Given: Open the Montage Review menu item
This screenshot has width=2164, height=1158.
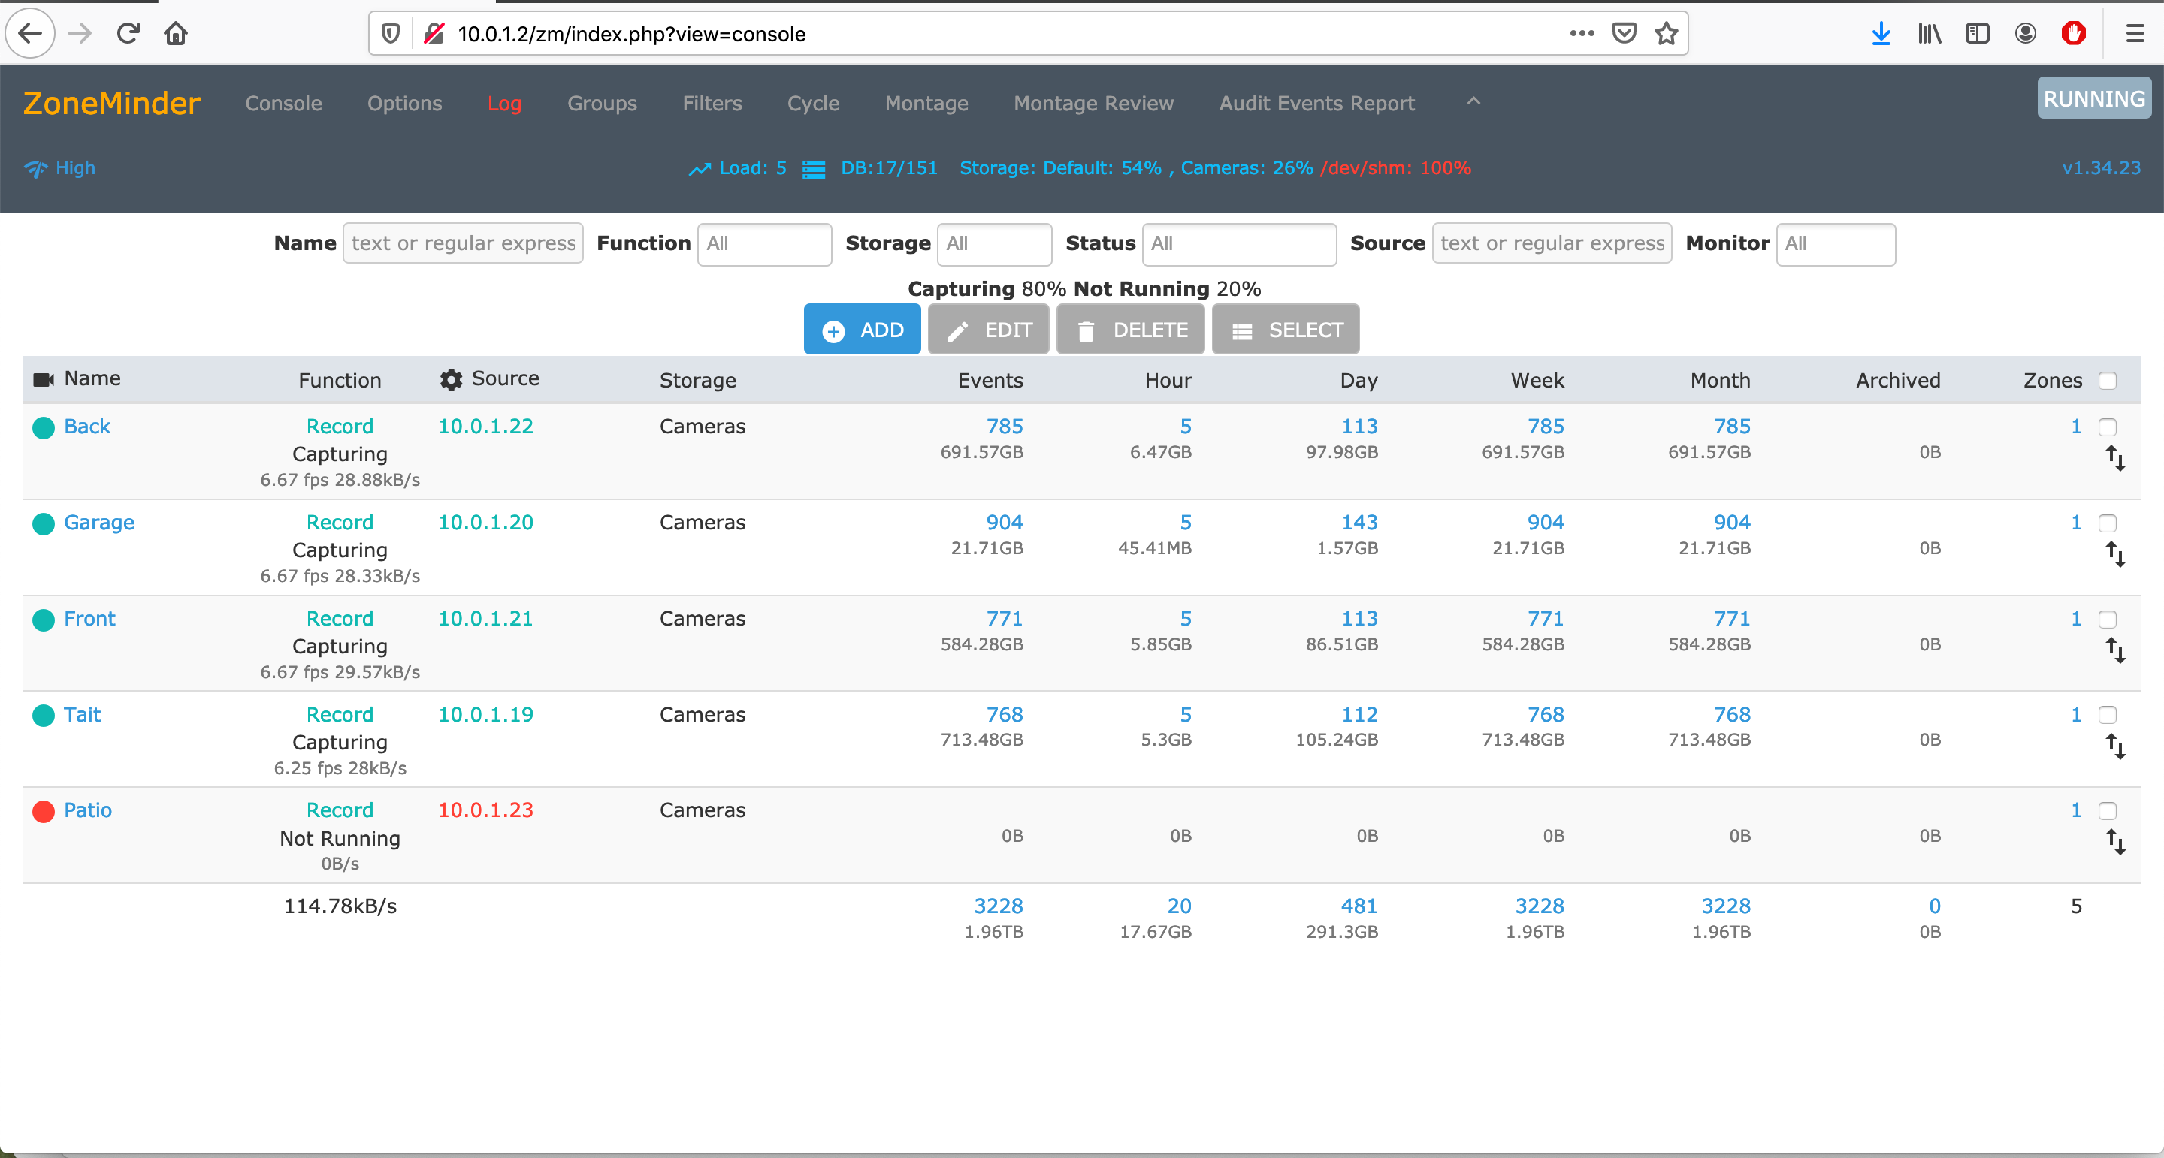Looking at the screenshot, I should (1093, 104).
